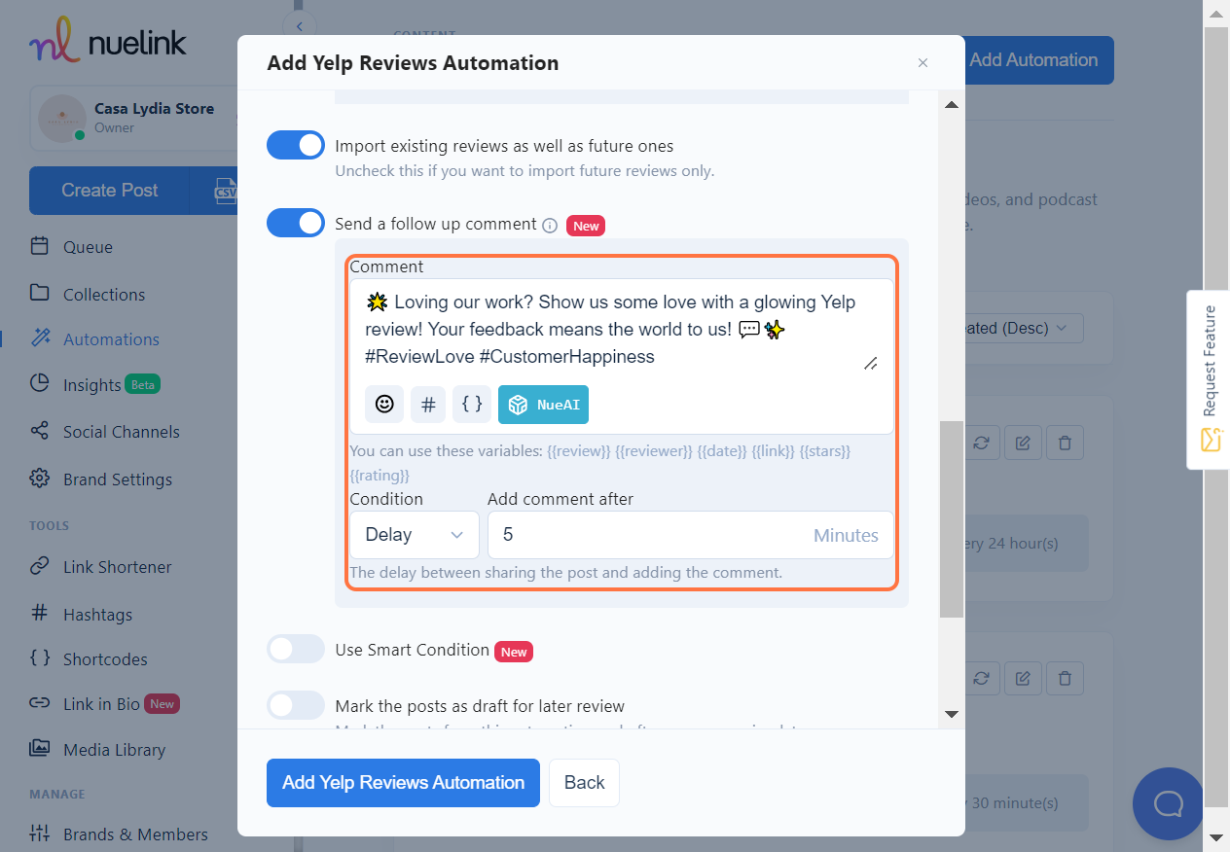The width and height of the screenshot is (1230, 852).
Task: Enable Mark the posts as draft switch
Action: (x=296, y=705)
